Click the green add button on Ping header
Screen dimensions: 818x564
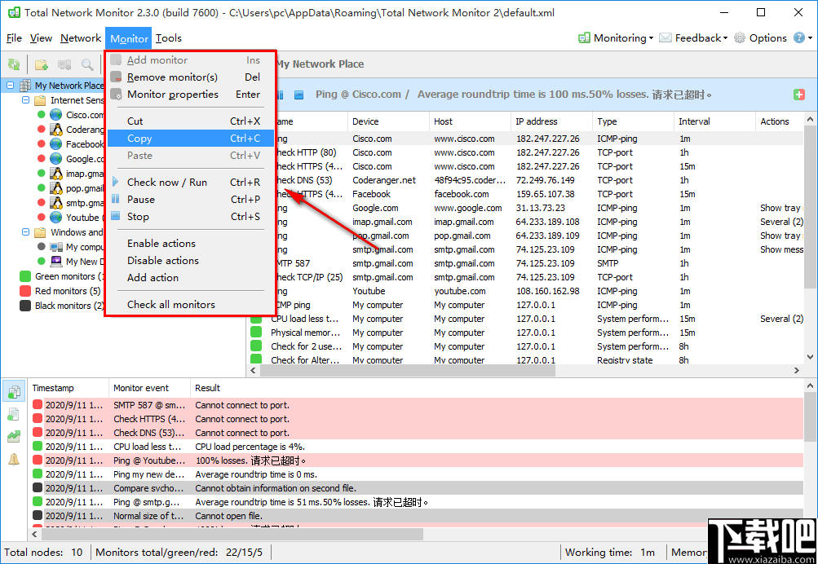[798, 94]
